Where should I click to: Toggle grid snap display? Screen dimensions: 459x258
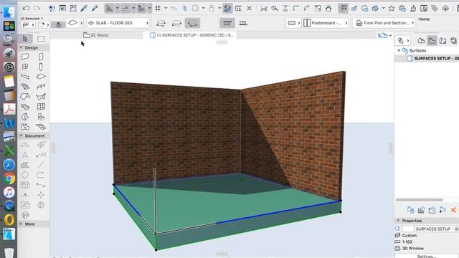pyautogui.click(x=158, y=8)
